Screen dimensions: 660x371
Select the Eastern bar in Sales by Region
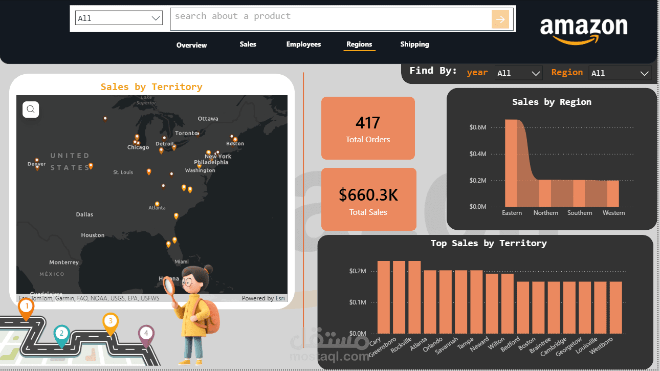coord(512,164)
